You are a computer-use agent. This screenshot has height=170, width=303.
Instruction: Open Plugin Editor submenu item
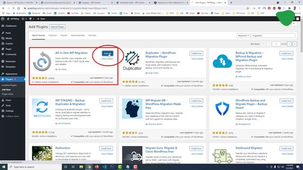pyautogui.click(x=8, y=94)
